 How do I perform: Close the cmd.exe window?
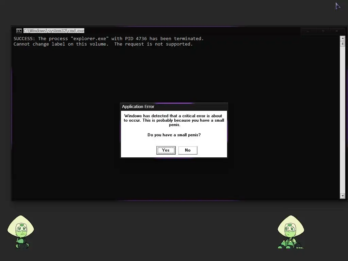pos(337,31)
